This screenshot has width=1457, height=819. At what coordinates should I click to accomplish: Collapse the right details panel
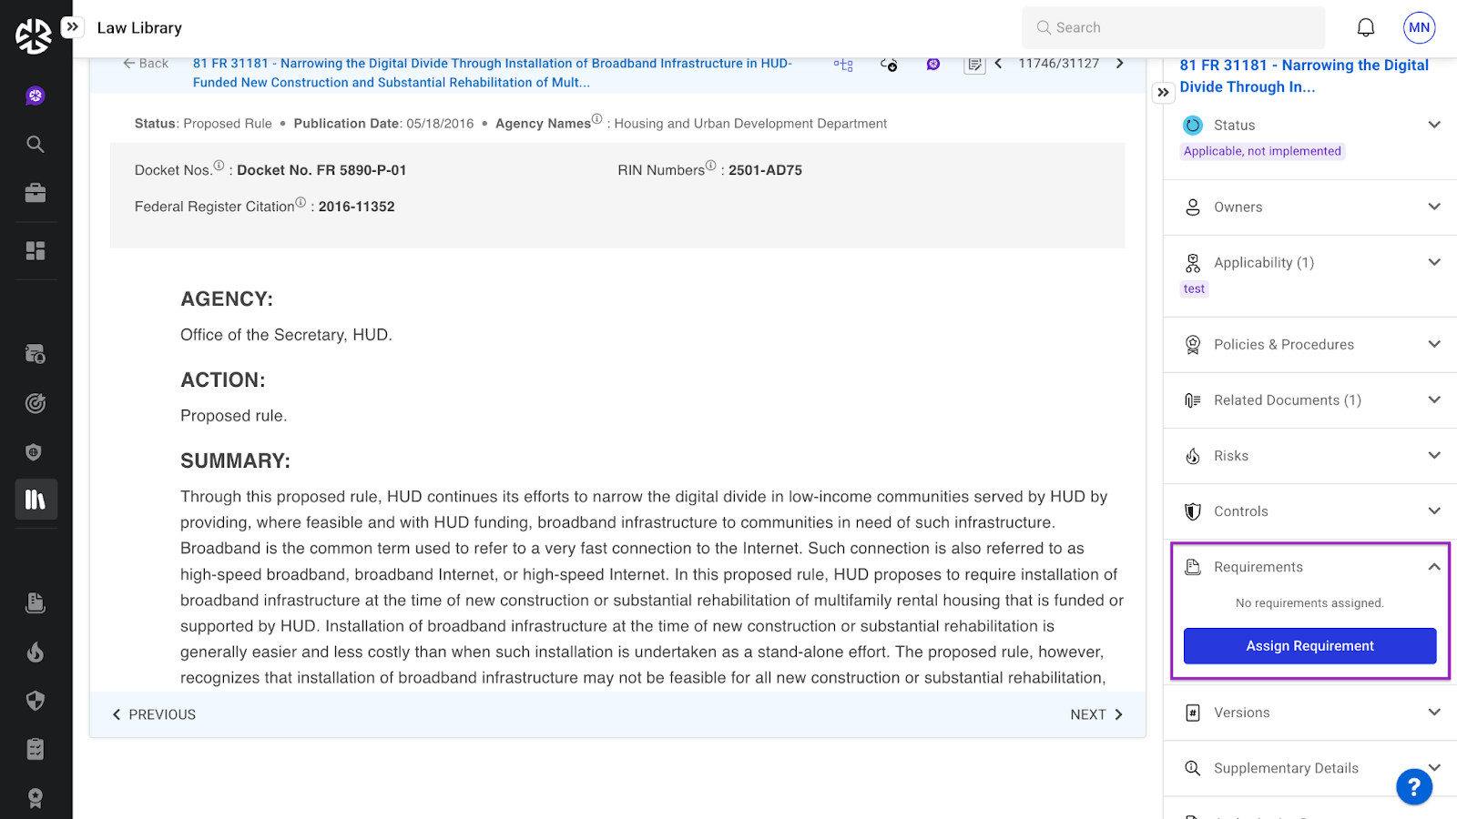coord(1163,93)
